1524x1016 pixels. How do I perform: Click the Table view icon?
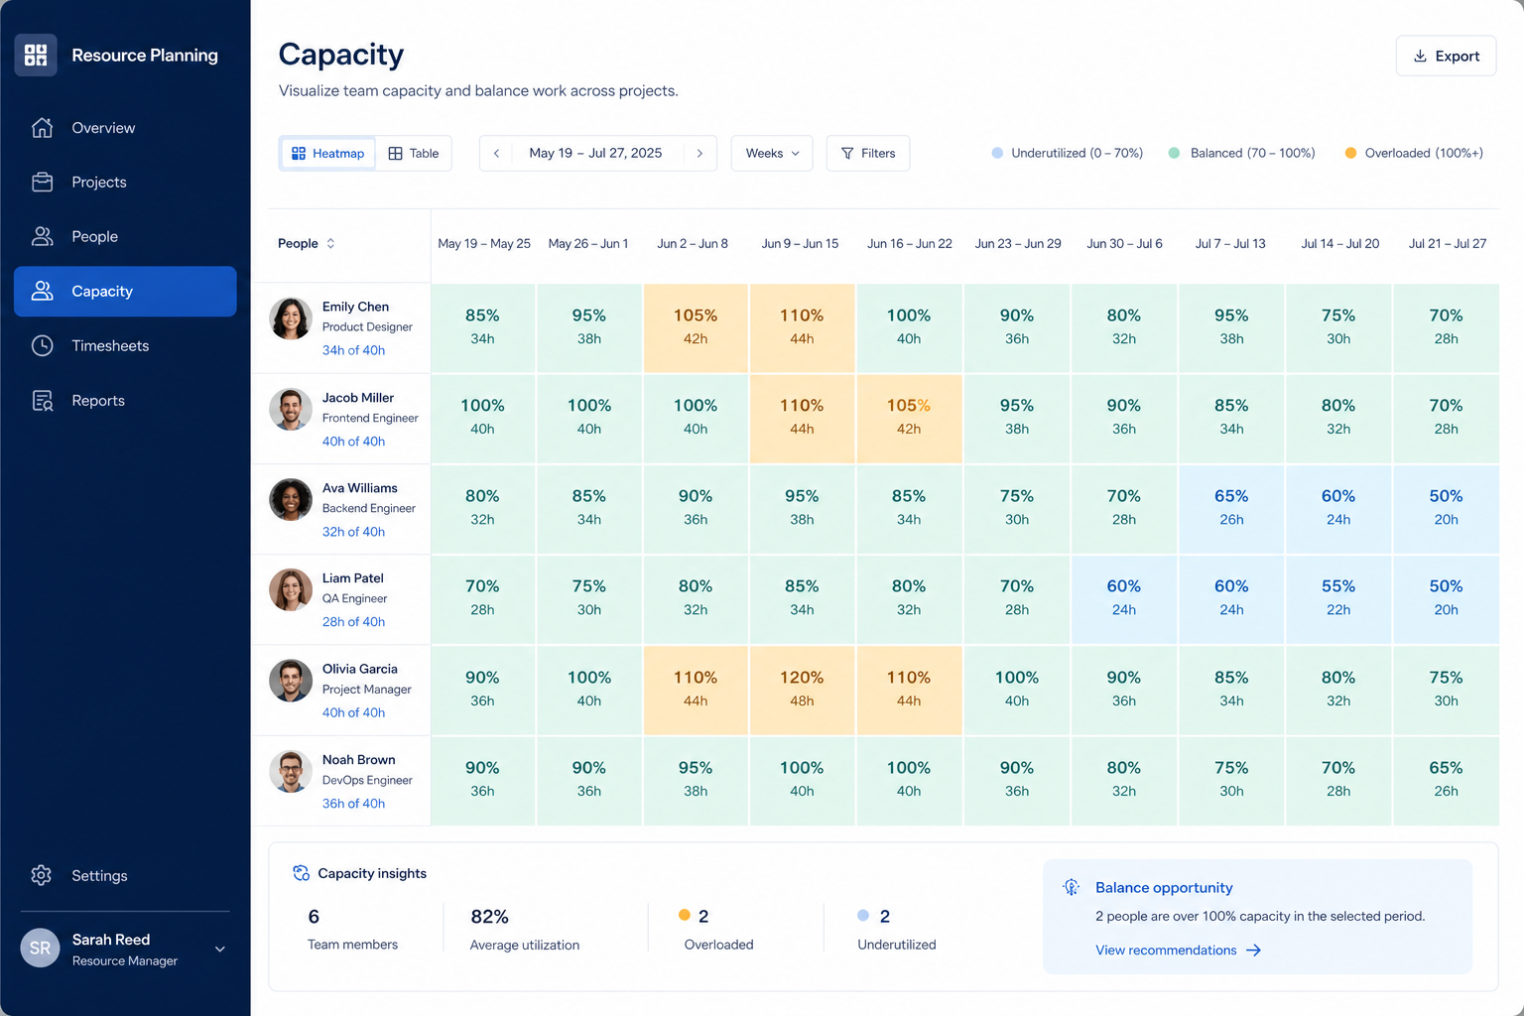click(395, 153)
